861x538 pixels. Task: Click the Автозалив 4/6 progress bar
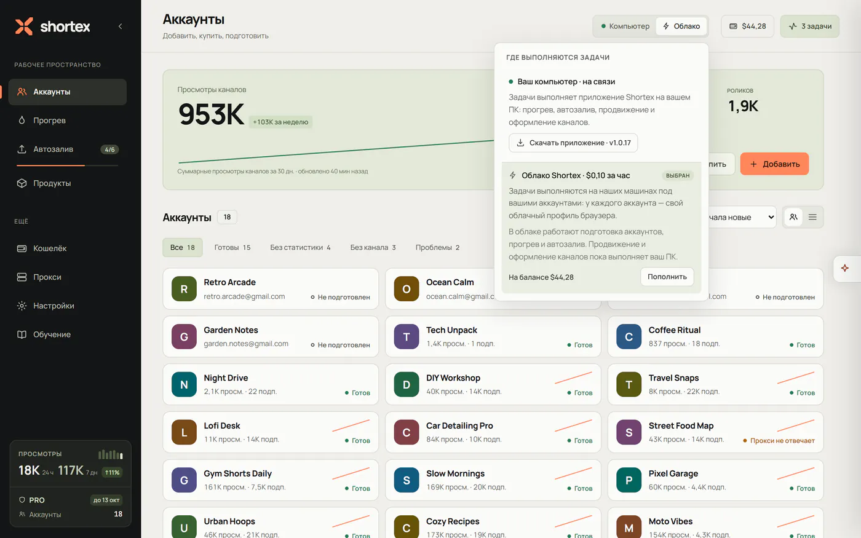coord(67,165)
